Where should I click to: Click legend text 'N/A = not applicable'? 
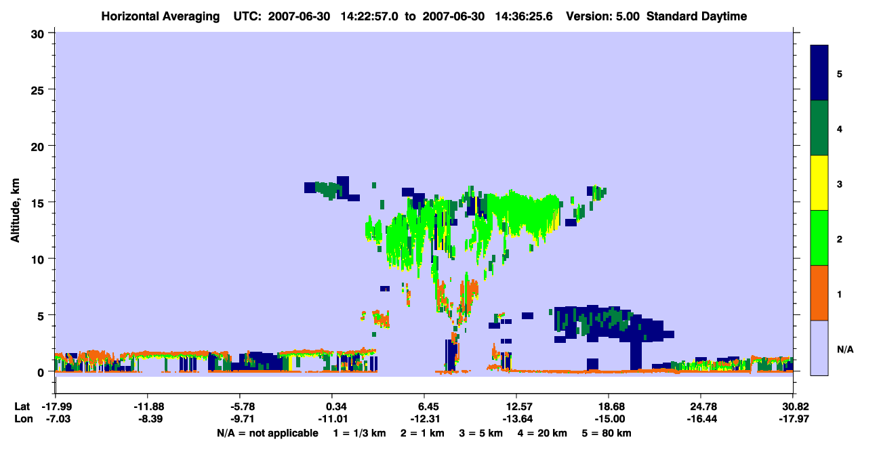click(267, 433)
